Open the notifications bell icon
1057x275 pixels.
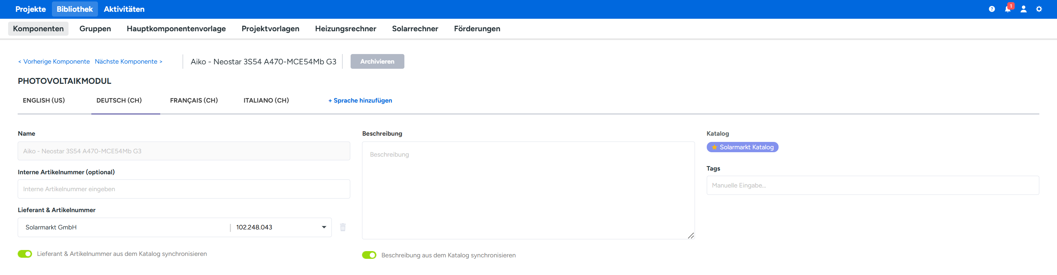(x=1007, y=9)
